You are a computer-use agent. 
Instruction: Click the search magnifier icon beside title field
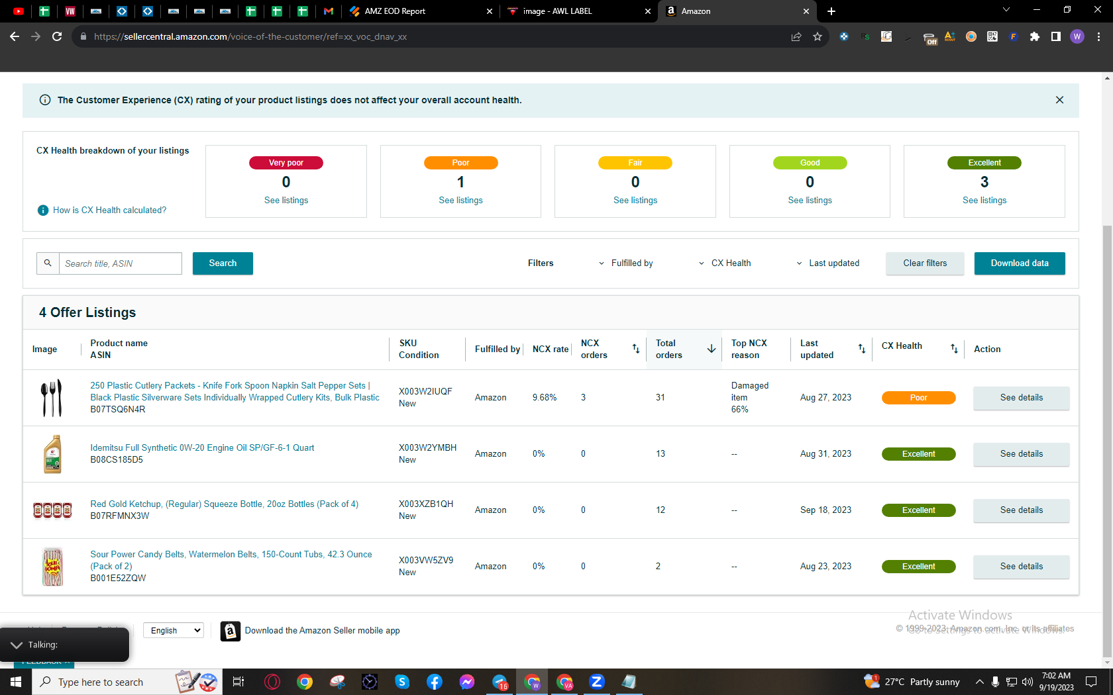[48, 263]
